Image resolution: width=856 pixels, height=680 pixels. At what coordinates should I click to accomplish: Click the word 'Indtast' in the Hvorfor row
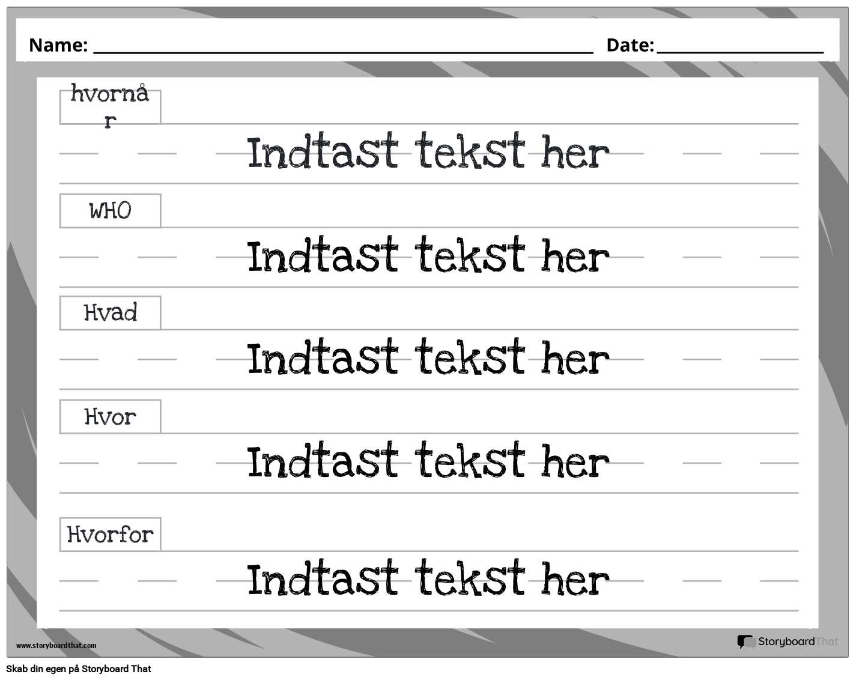tap(323, 580)
